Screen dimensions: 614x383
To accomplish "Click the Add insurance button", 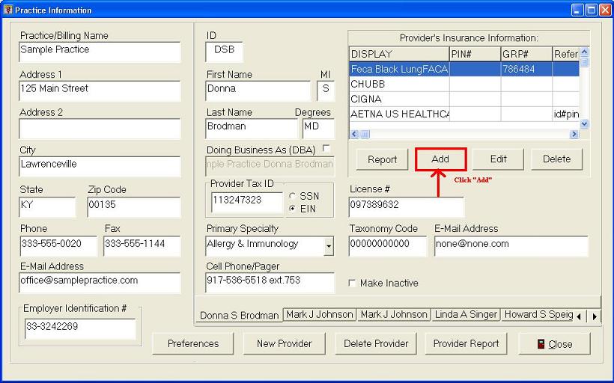I will tap(440, 159).
